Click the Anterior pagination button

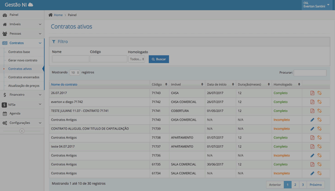(275, 185)
